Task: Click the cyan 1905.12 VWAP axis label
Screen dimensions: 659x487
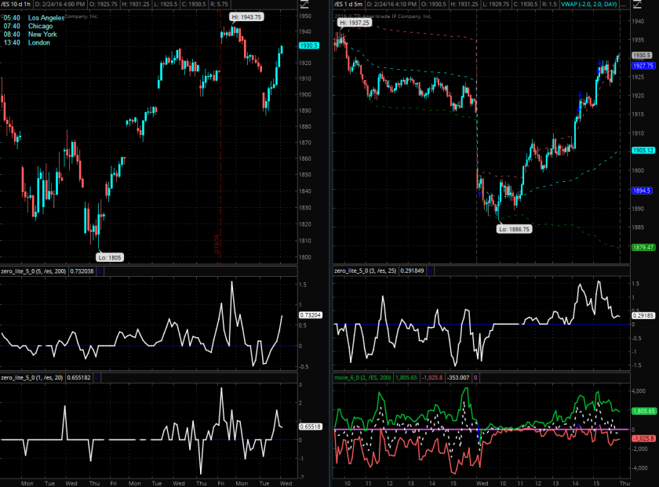Action: pyautogui.click(x=643, y=151)
